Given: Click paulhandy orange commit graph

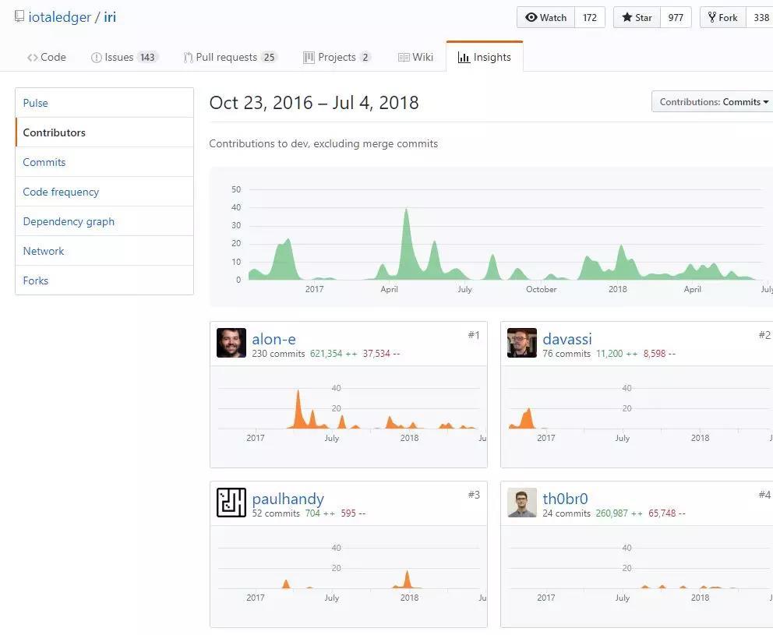Looking at the screenshot, I should click(348, 570).
